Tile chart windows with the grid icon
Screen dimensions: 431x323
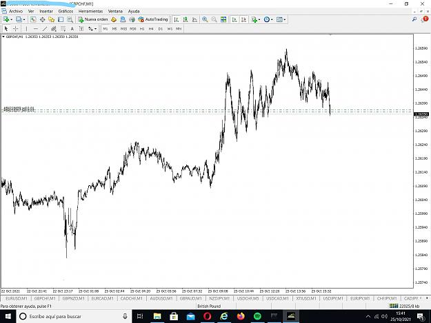[223, 19]
